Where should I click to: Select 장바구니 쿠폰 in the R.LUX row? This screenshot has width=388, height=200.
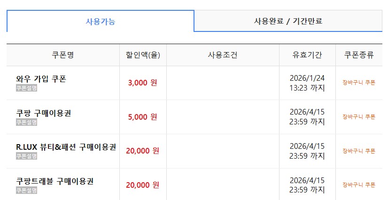pos(359,151)
